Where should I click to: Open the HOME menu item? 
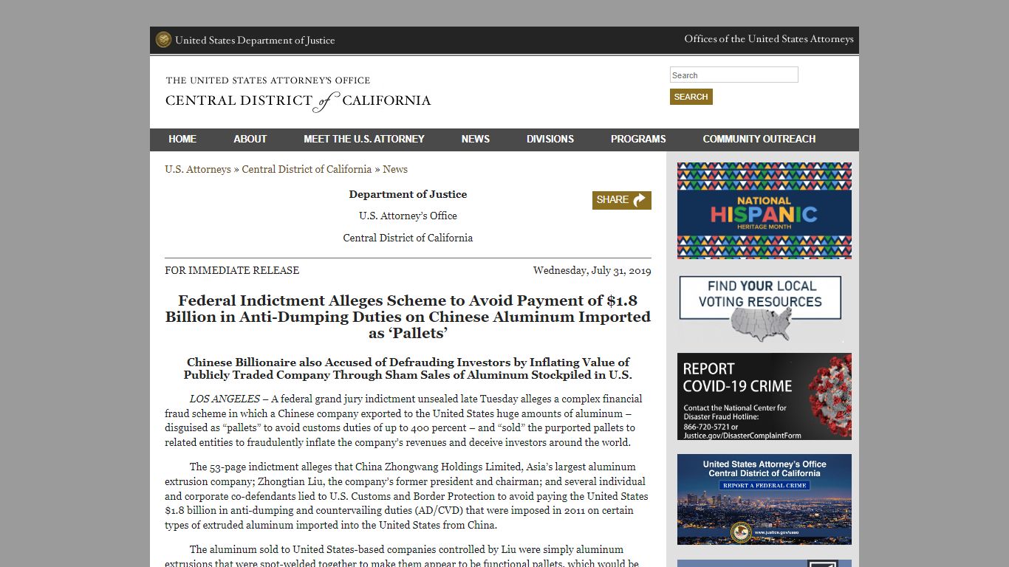click(x=182, y=139)
